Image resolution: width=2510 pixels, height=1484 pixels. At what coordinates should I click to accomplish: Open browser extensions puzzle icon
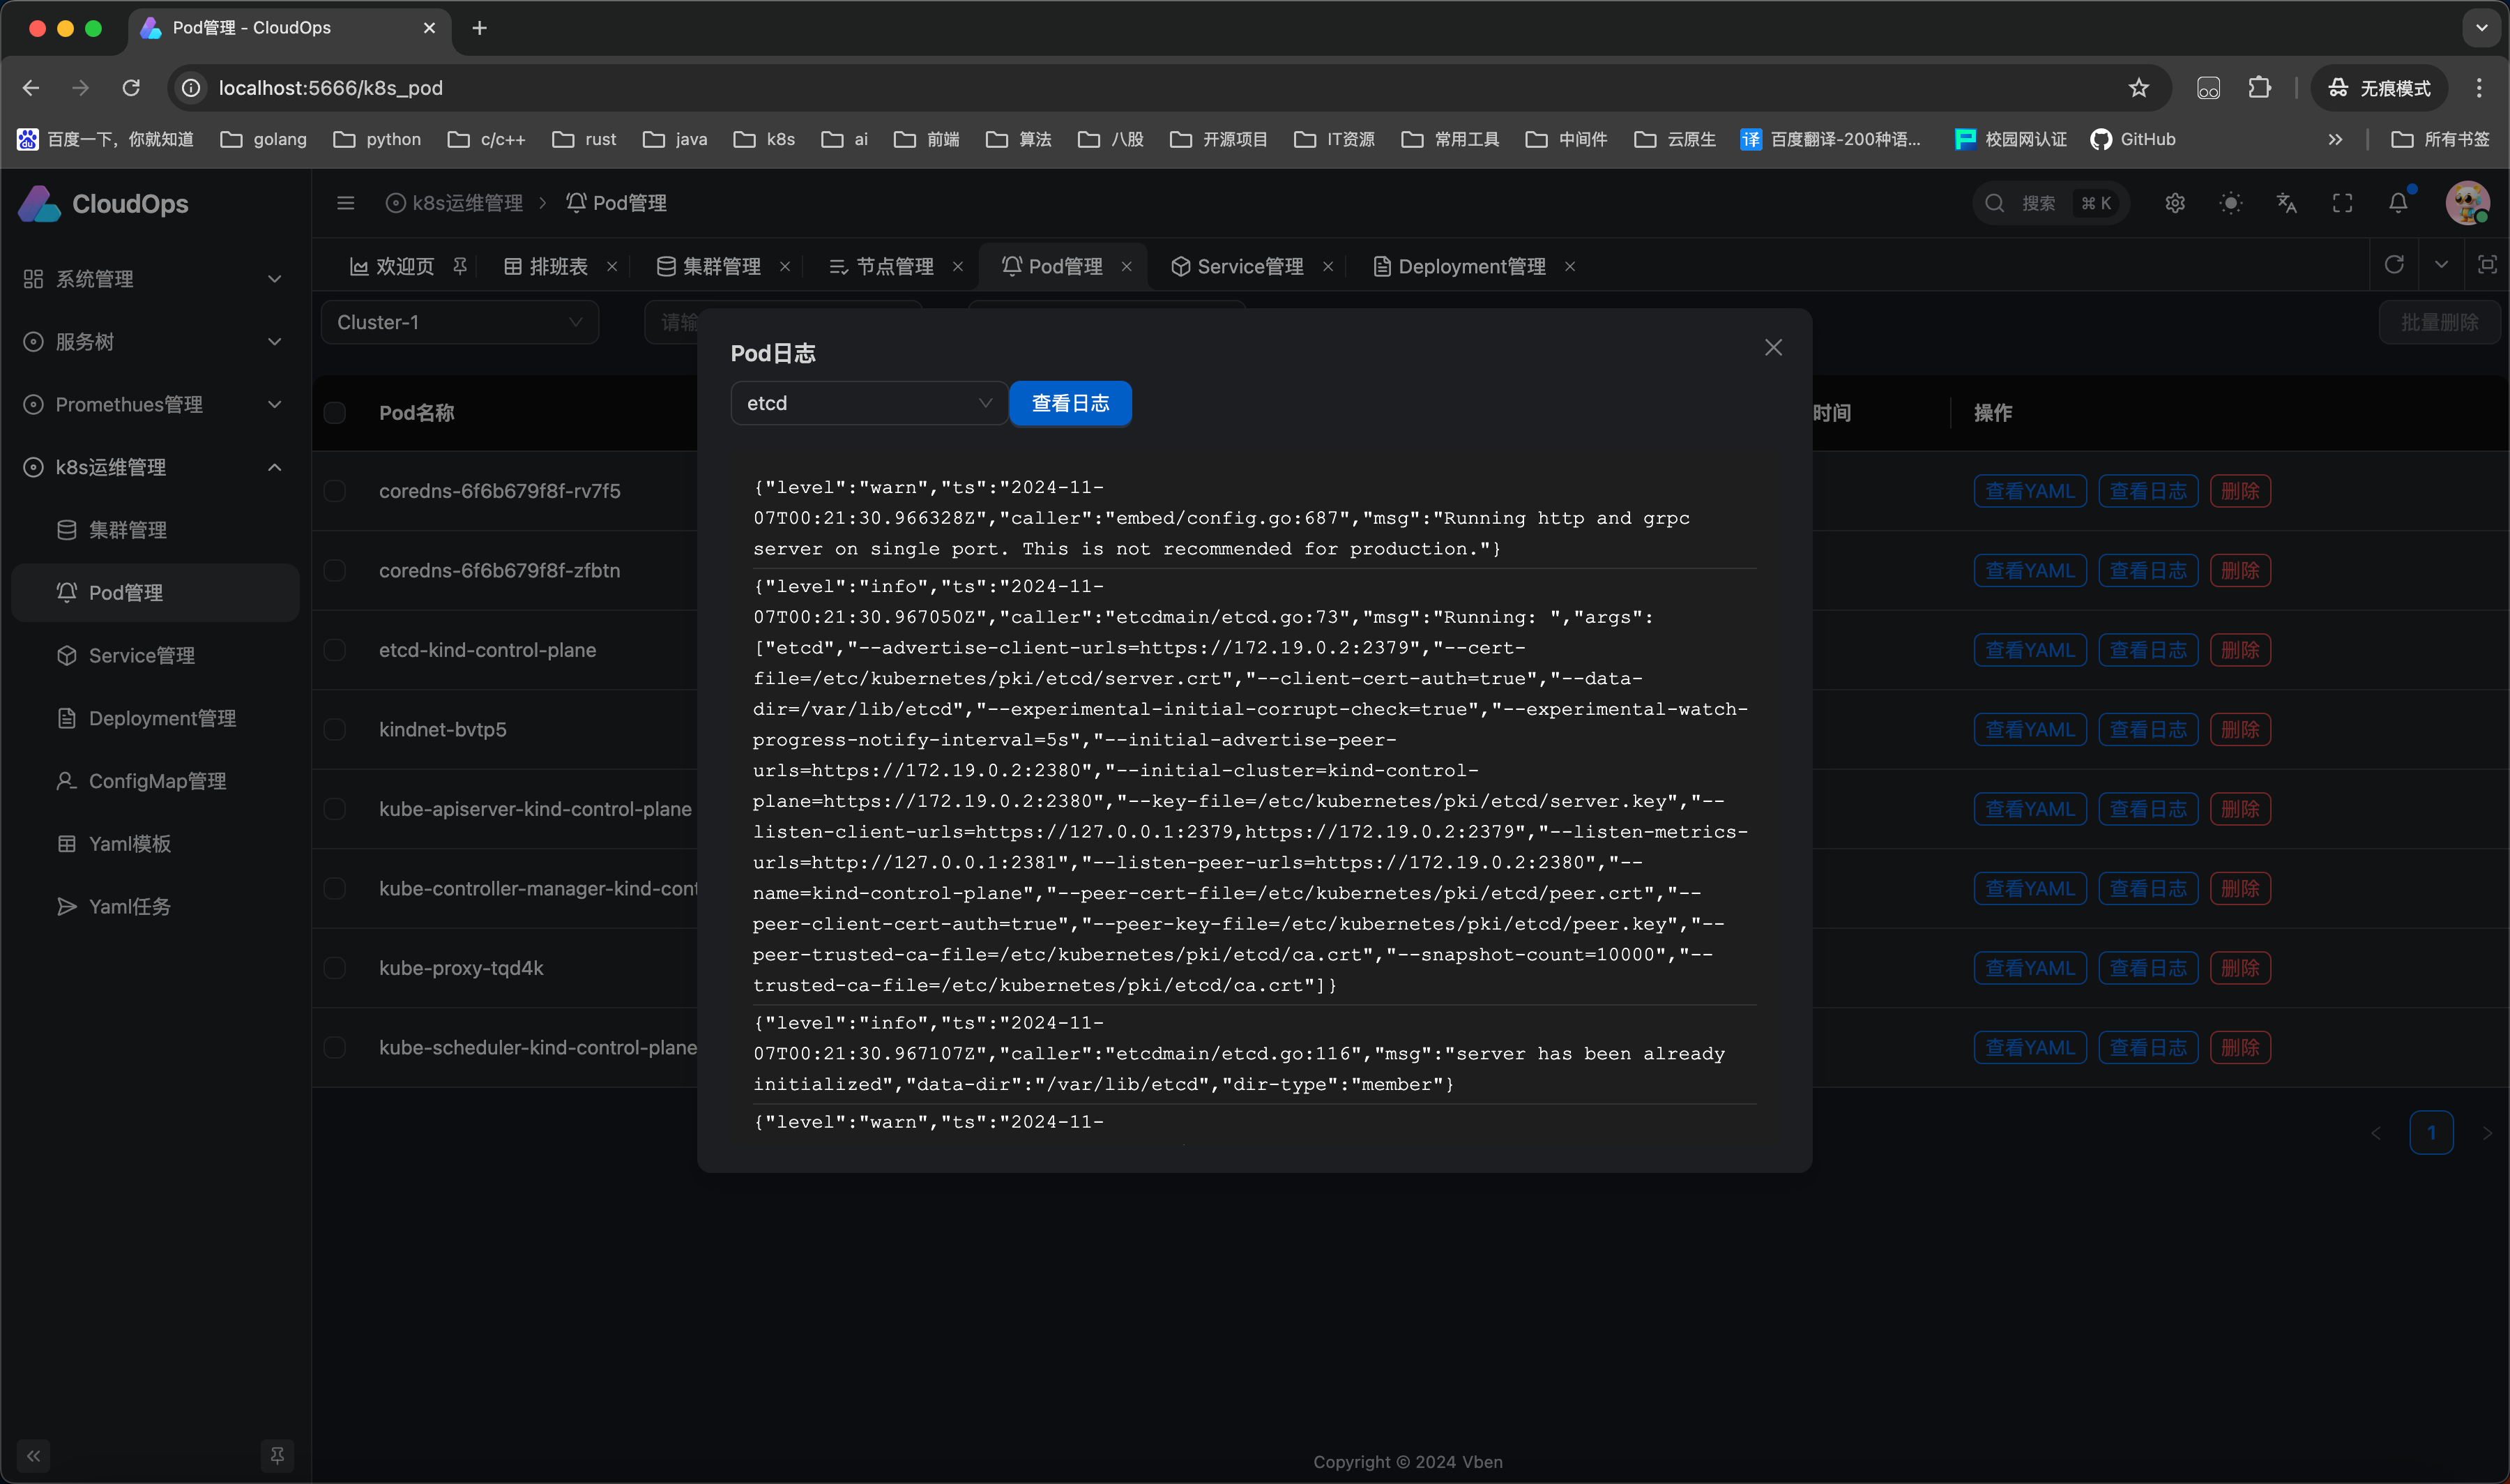click(x=2260, y=88)
